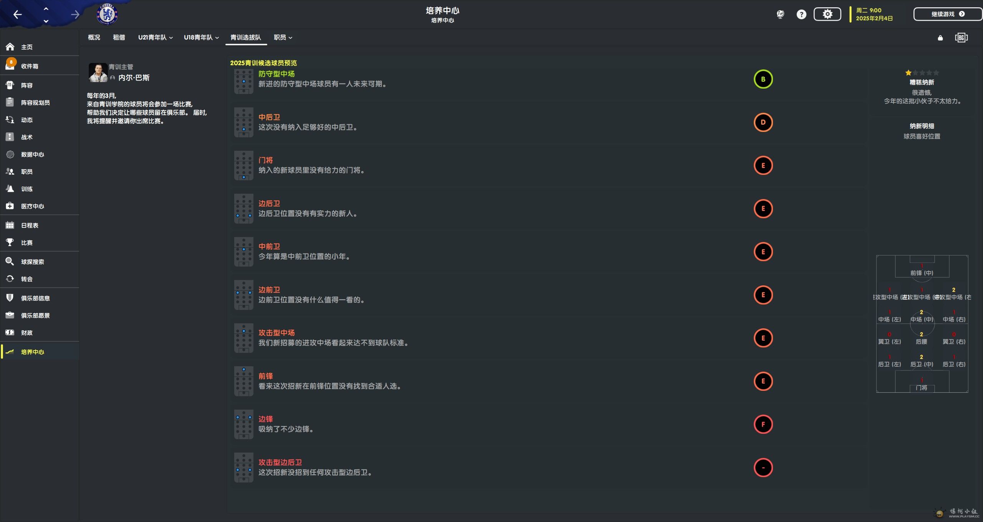Go forward with the right arrow

point(75,15)
